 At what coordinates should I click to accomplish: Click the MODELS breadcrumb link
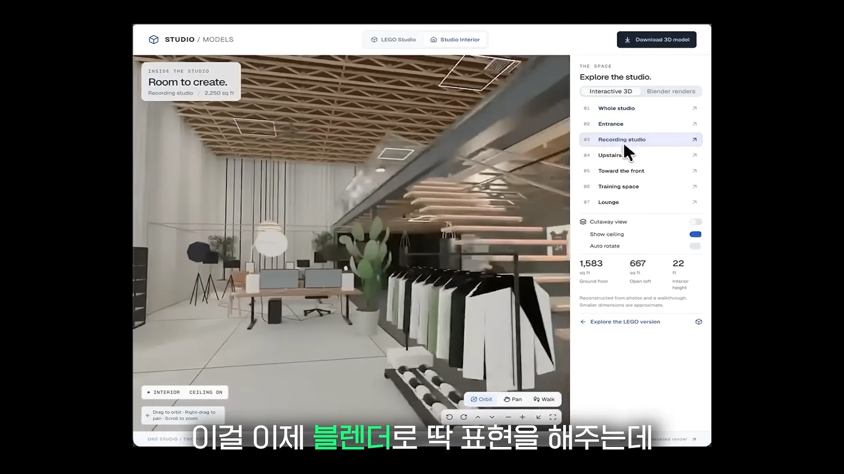coord(218,39)
